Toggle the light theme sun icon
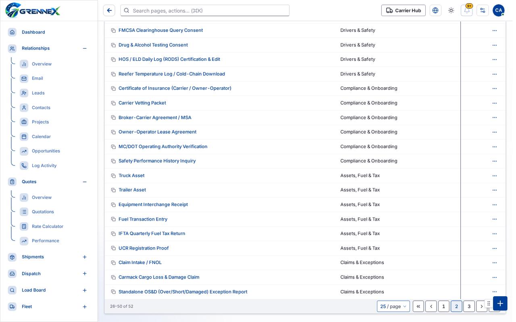 click(x=451, y=10)
